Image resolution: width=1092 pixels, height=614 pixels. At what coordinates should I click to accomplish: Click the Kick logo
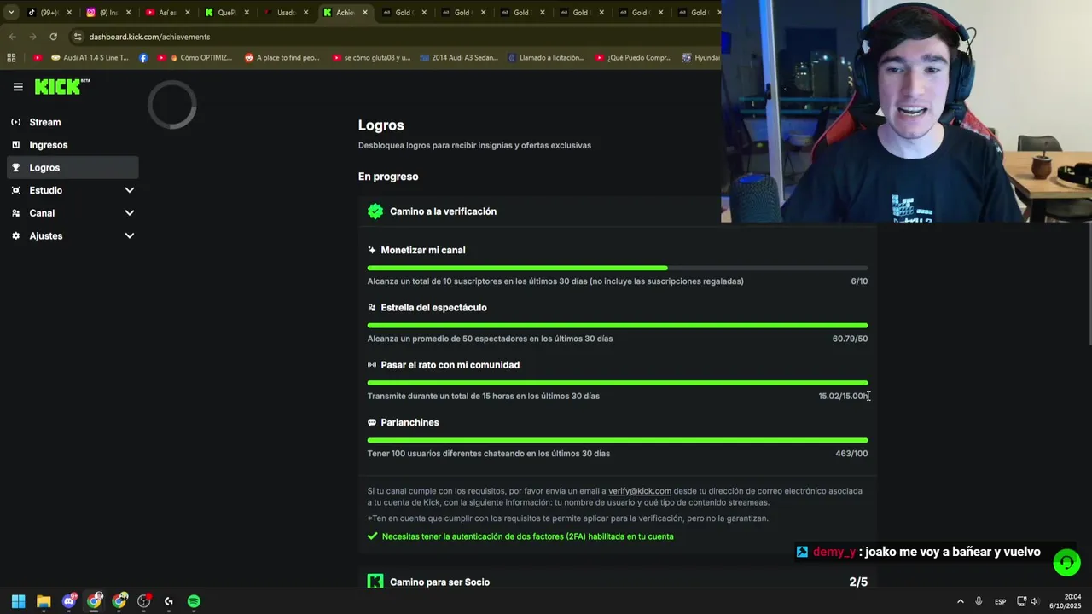(x=62, y=86)
